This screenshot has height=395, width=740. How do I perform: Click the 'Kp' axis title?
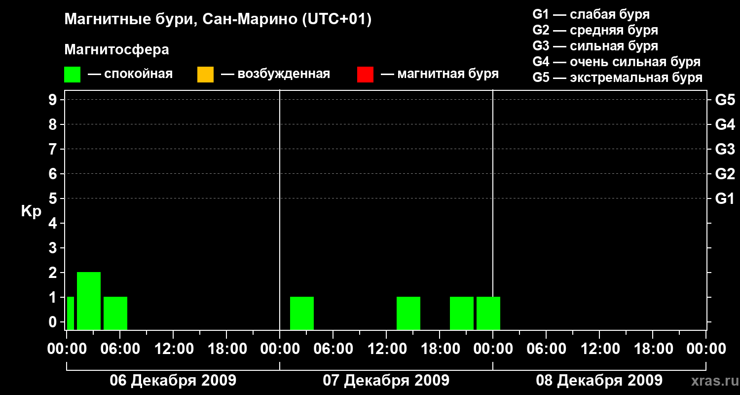tap(31, 211)
